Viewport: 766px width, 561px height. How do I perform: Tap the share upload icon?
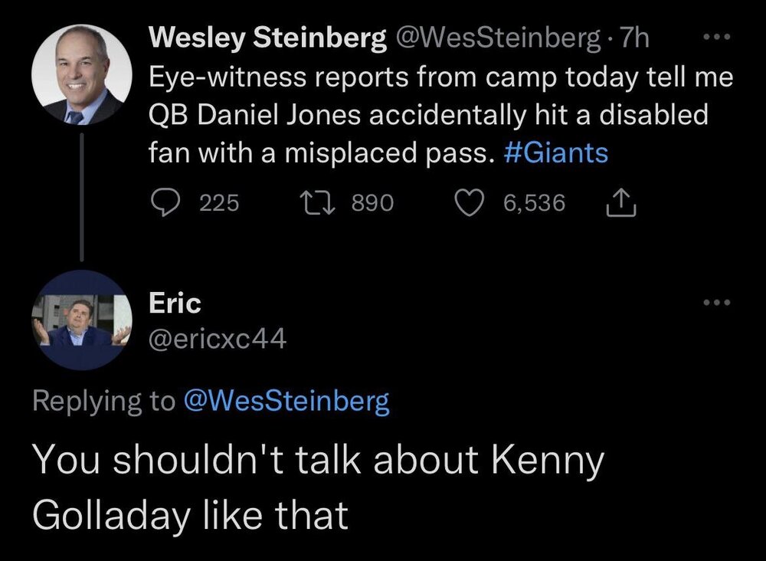click(x=620, y=202)
